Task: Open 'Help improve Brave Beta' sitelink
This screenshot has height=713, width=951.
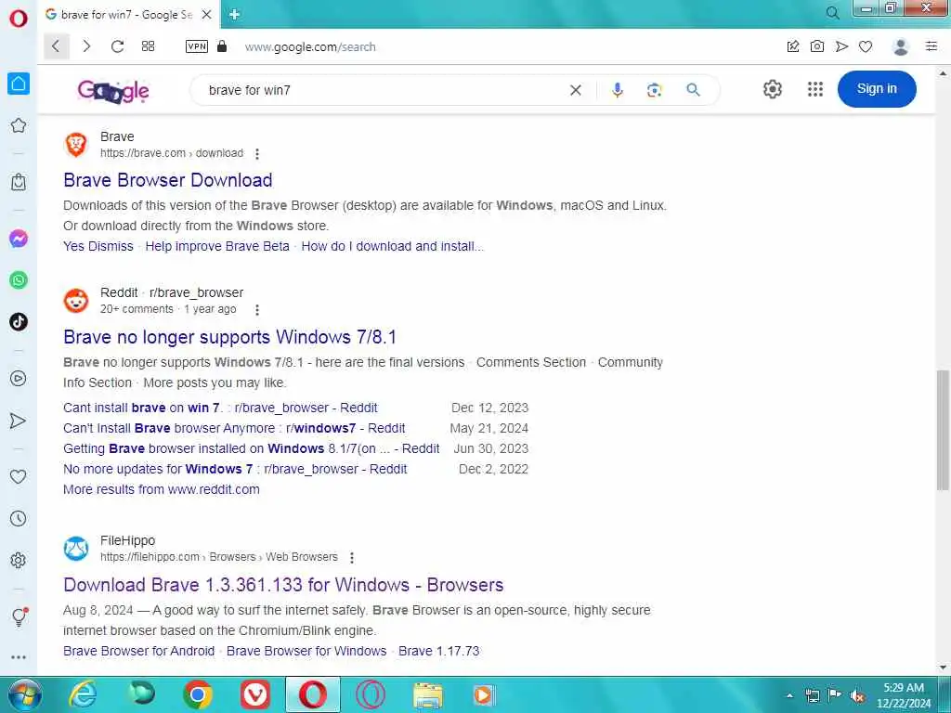Action: point(217,246)
